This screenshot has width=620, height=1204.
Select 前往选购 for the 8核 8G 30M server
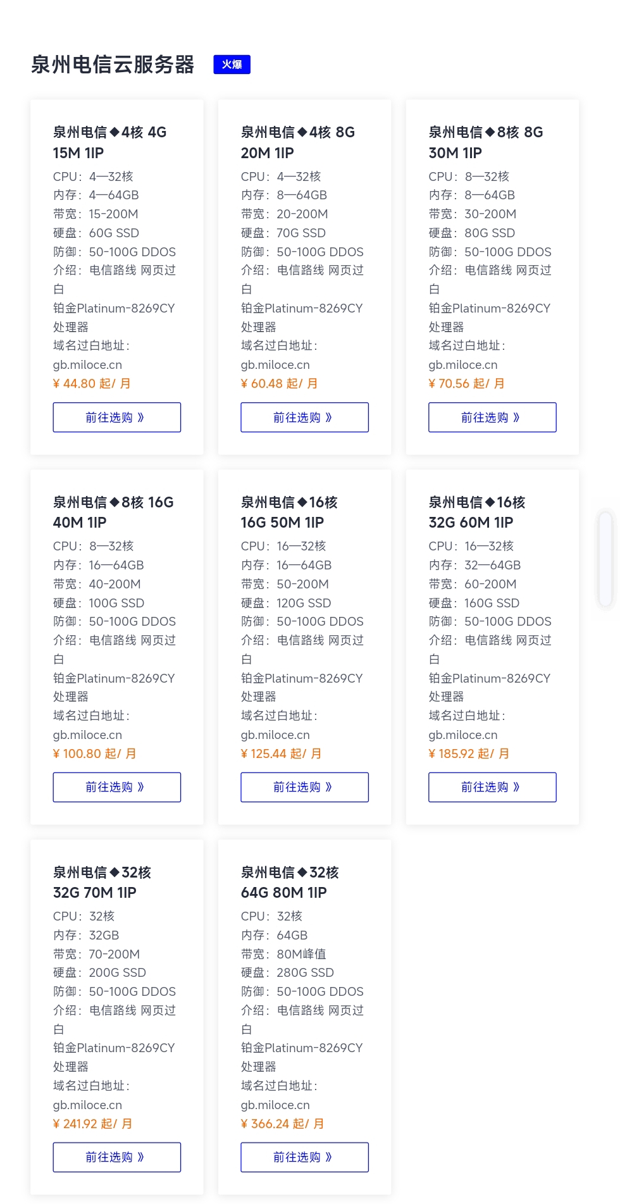[492, 418]
